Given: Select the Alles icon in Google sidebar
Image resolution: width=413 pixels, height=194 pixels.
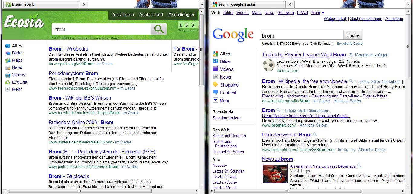Looking at the screenshot, I should (215, 54).
